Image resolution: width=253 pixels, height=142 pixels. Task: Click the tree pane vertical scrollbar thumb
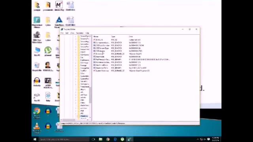pyautogui.click(x=90, y=95)
